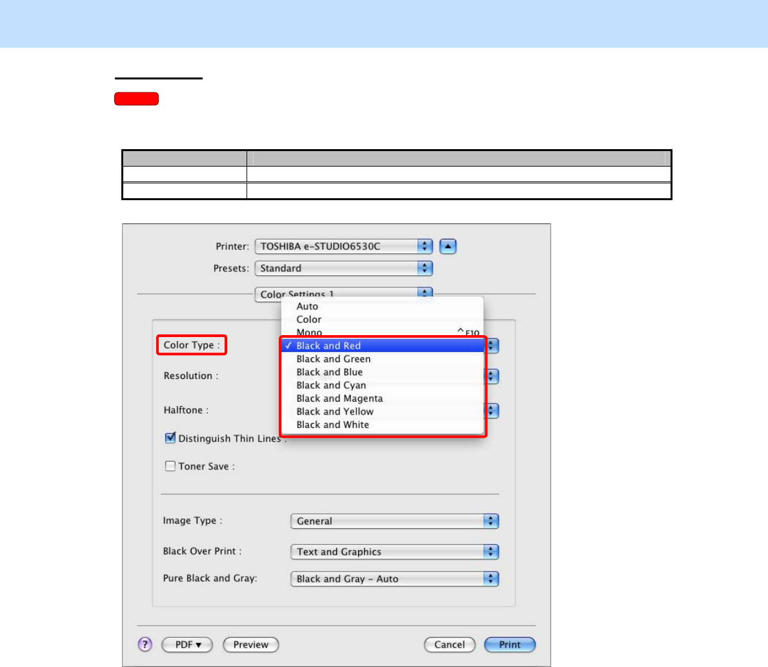
Task: Open the Color Settings 1 pane dropdown
Action: tap(344, 294)
